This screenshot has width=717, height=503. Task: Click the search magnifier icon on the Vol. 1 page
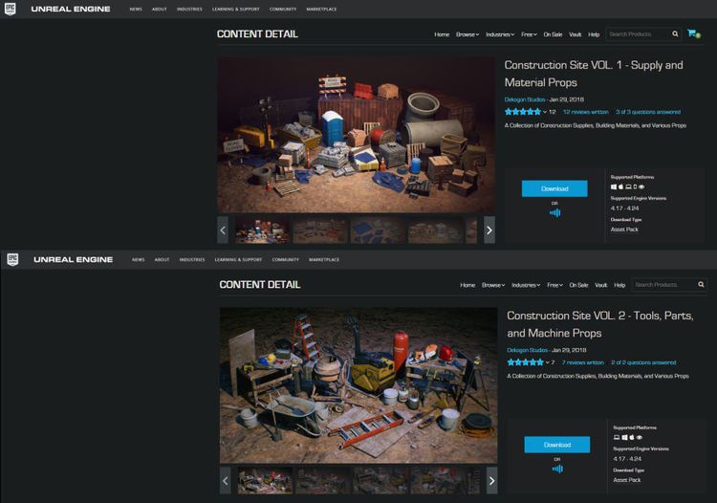click(675, 33)
